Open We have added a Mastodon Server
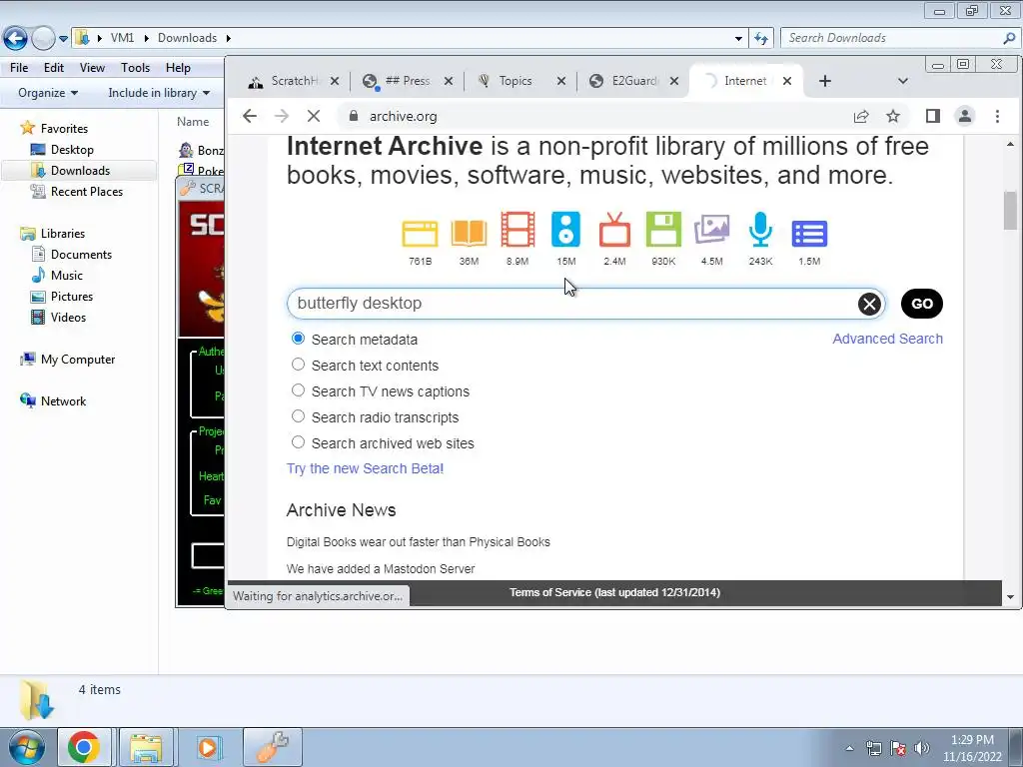 coord(381,568)
